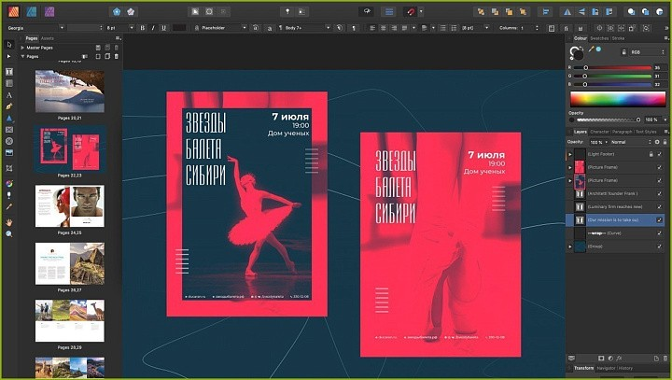
Task: Open the Assets tab
Action: pos(48,38)
